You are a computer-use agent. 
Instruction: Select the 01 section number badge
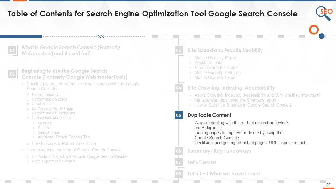coord(12,50)
